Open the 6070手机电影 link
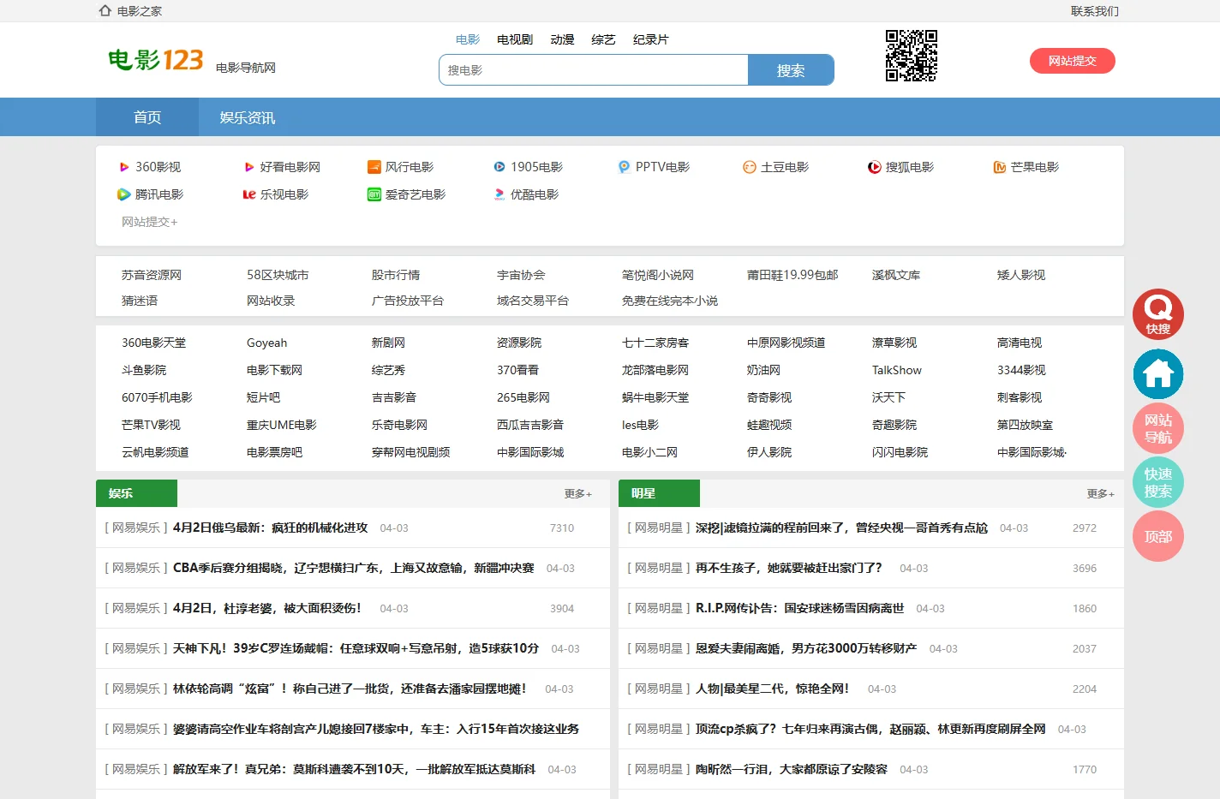This screenshot has height=799, width=1220. click(x=157, y=397)
